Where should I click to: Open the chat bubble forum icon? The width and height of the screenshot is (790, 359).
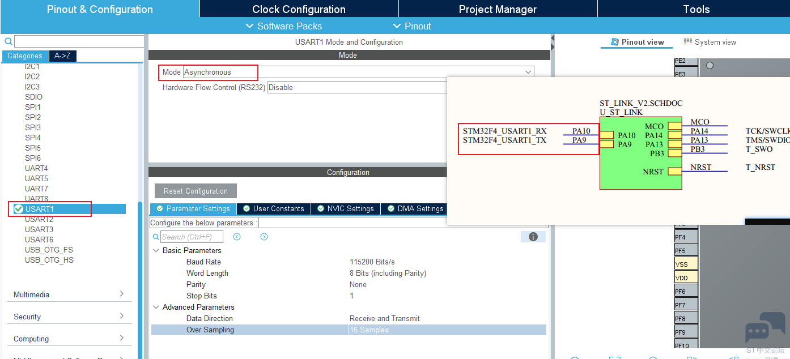[764, 328]
